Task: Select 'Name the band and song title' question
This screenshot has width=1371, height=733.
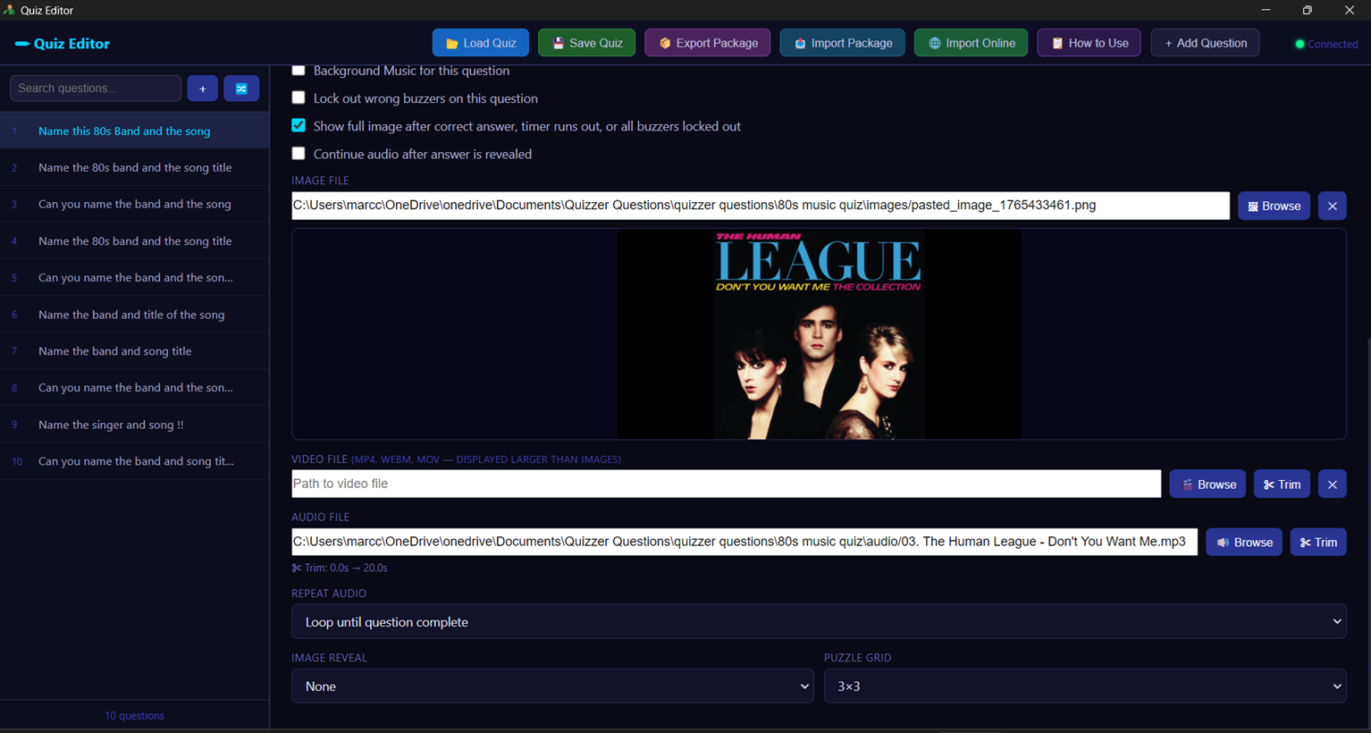Action: 134,351
